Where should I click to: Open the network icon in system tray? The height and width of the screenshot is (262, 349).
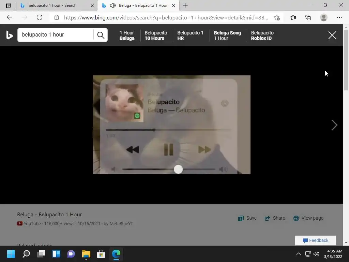[308, 254]
